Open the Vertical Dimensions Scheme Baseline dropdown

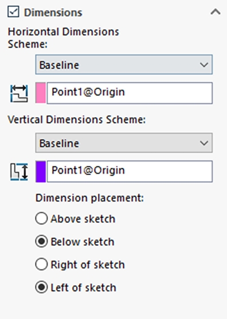(x=124, y=143)
